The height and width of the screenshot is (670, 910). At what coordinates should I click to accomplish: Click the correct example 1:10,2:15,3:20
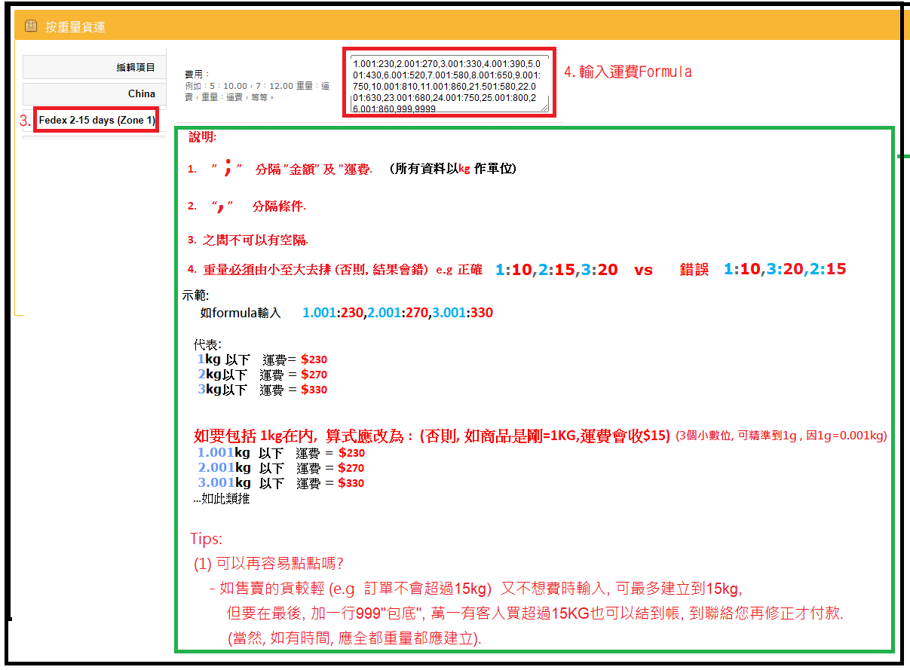pyautogui.click(x=556, y=270)
